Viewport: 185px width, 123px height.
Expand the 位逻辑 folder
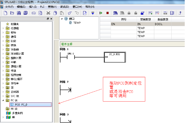coord(3,28)
